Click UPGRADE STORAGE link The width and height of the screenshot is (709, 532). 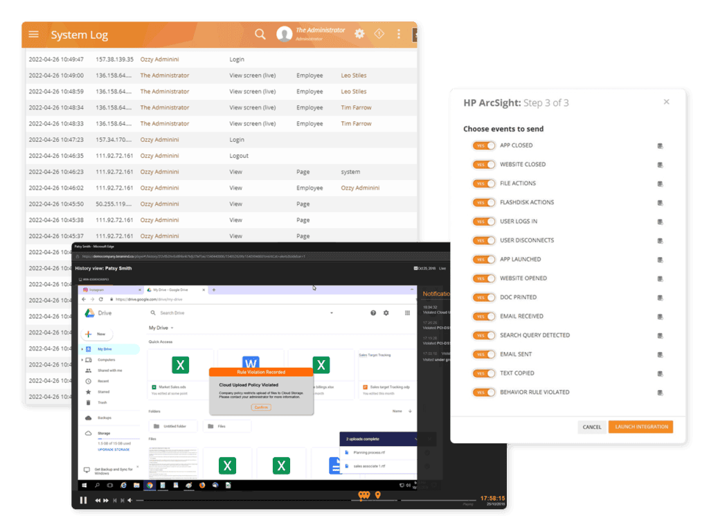[x=114, y=450]
